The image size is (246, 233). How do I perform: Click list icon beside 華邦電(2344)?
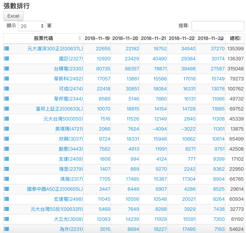pyautogui.click(x=6, y=99)
